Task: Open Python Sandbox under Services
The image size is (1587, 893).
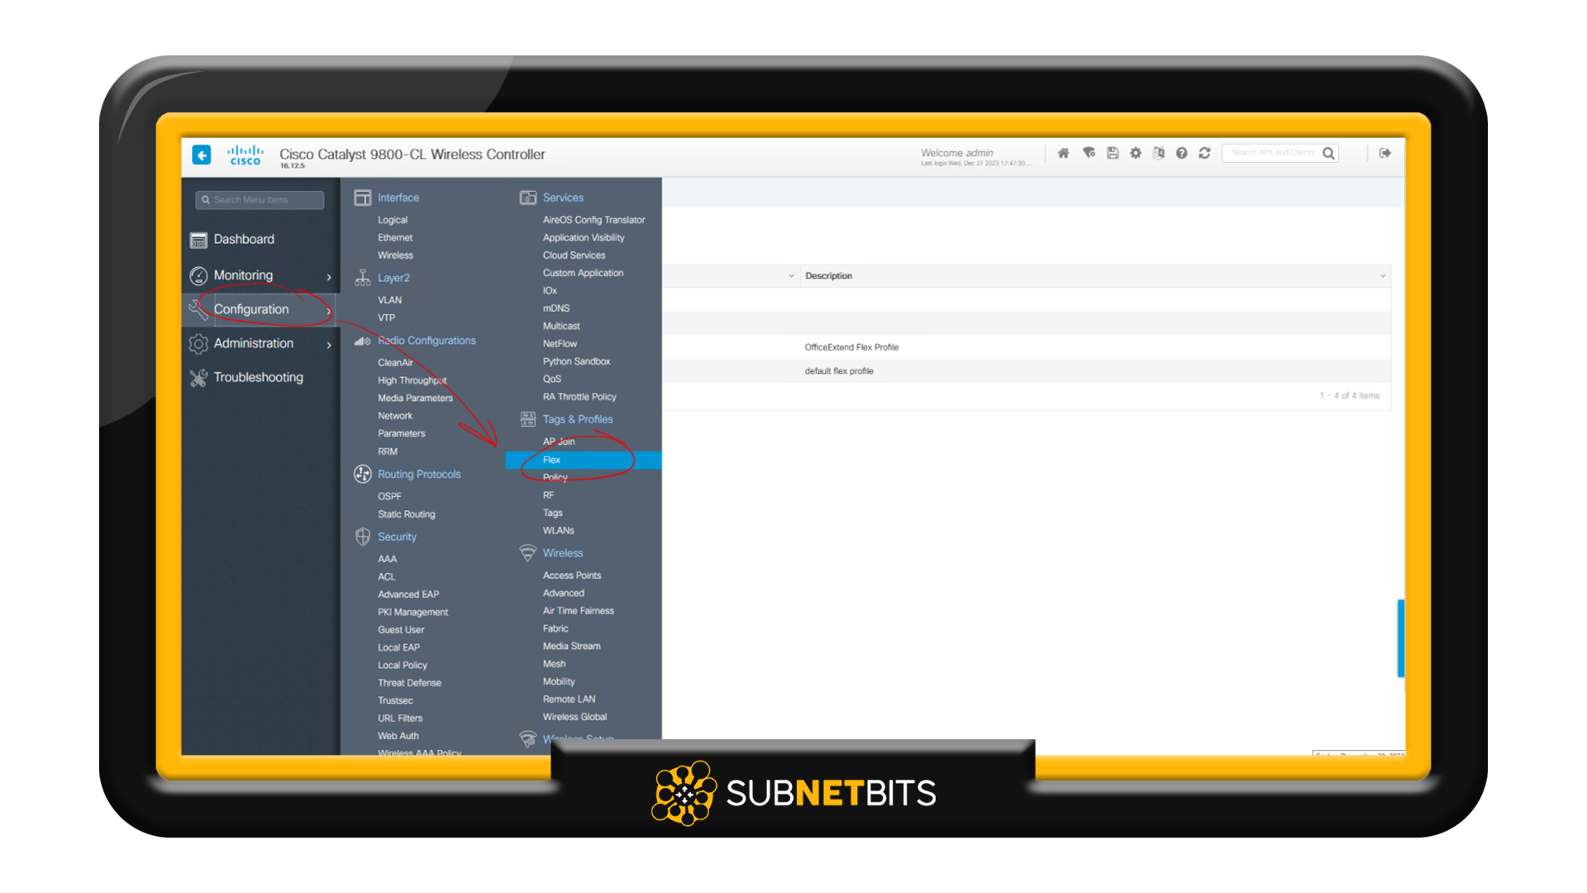Action: pos(576,361)
